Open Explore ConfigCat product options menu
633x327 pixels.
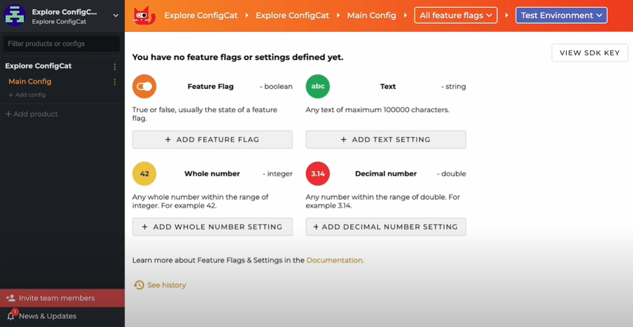[x=114, y=66]
